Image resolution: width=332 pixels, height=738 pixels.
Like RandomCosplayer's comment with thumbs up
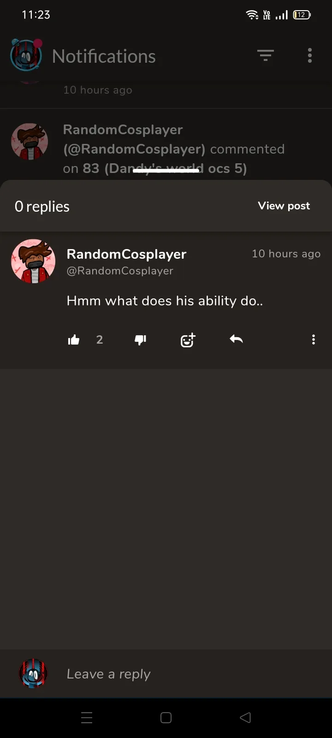click(x=74, y=340)
